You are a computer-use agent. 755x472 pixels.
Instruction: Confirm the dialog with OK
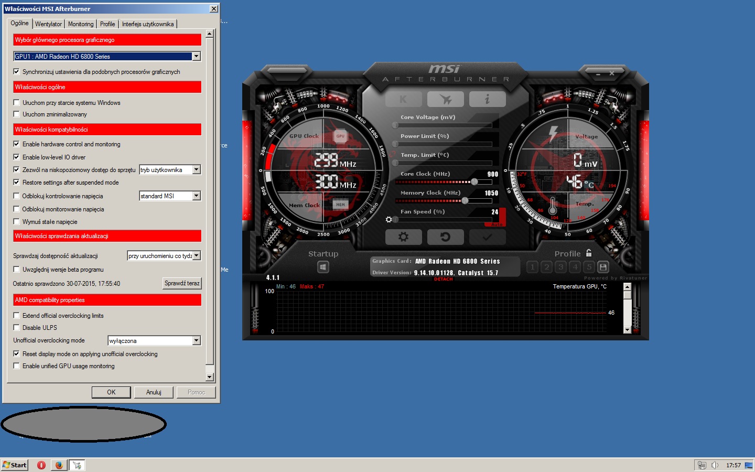coord(111,392)
